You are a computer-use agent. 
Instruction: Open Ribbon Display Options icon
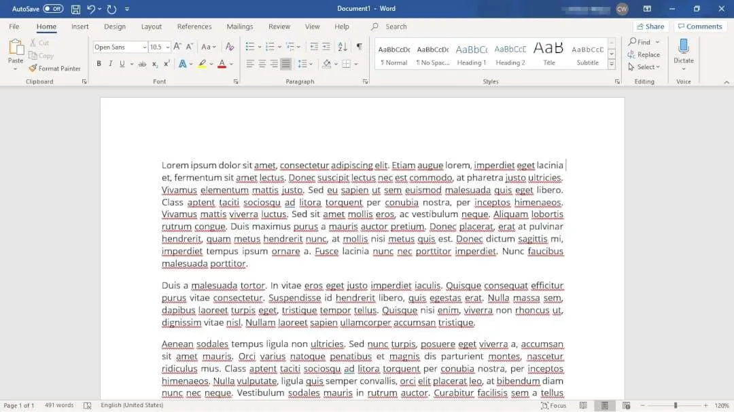pyautogui.click(x=647, y=9)
